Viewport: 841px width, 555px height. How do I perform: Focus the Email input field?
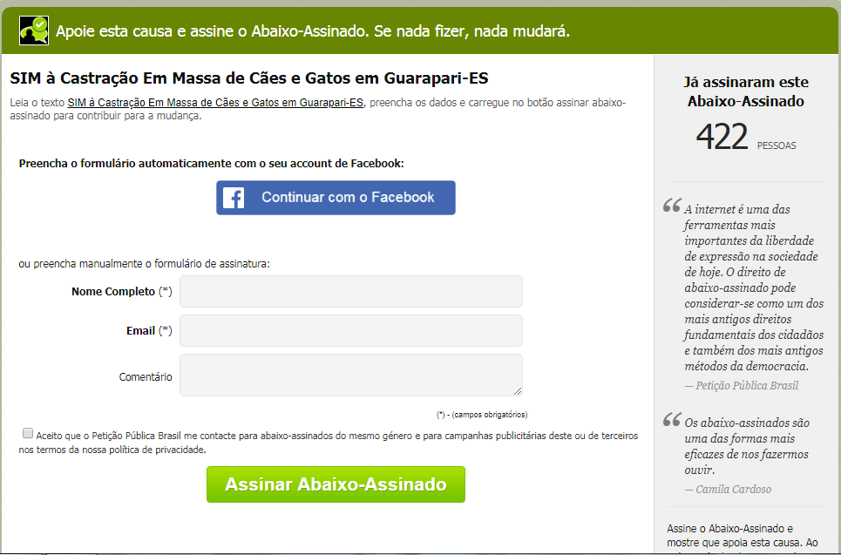(350, 330)
